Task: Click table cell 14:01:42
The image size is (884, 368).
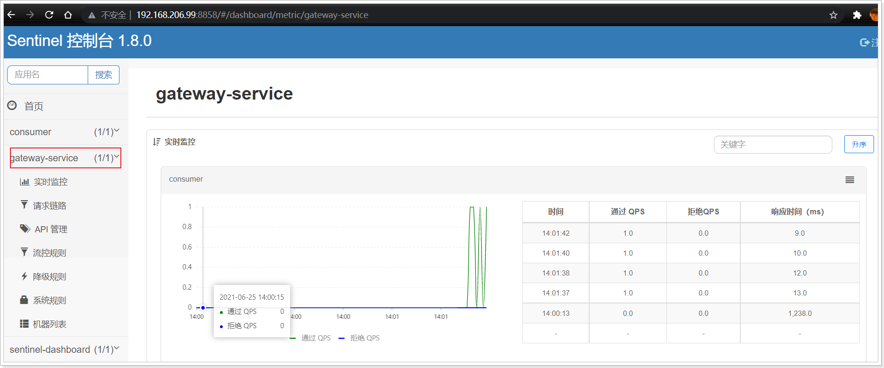Action: (556, 233)
